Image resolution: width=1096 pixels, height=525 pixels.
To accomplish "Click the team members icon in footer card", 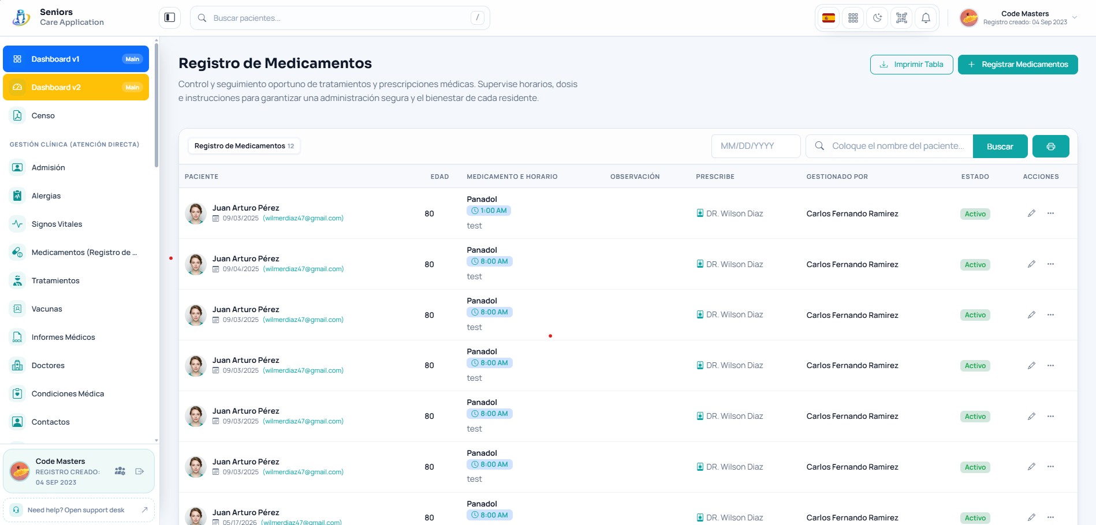I will click(x=120, y=471).
